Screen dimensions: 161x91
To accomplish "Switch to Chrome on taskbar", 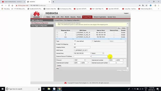I will pyautogui.click(x=59, y=89).
